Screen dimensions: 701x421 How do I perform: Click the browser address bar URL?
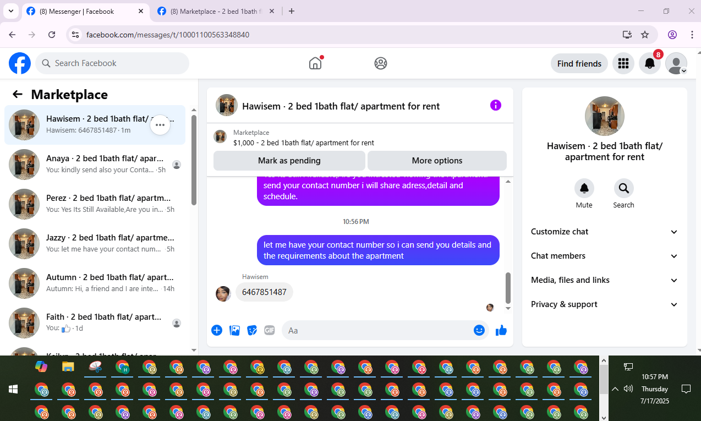(168, 35)
